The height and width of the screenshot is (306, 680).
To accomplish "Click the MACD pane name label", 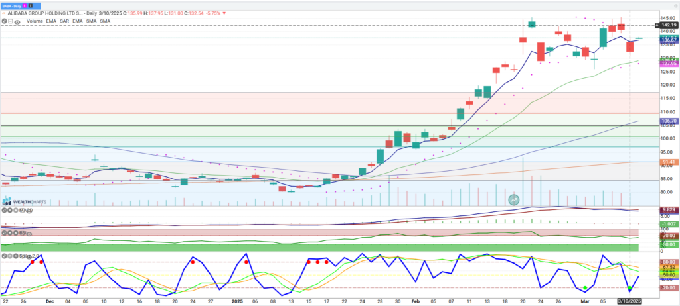I will 26,211.
